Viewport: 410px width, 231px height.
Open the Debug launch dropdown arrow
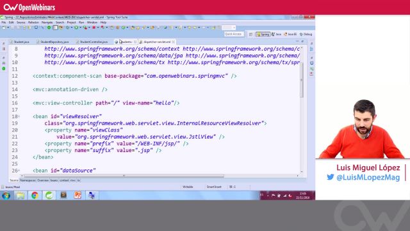[72, 28]
